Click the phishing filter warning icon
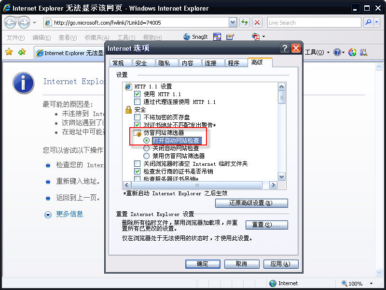386x290 pixels. 138,133
